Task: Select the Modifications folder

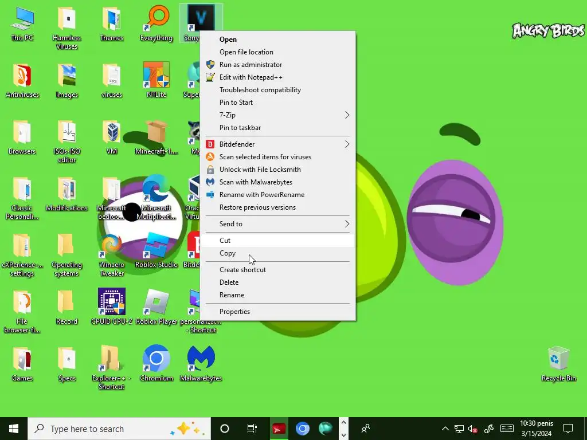Action: point(66,193)
